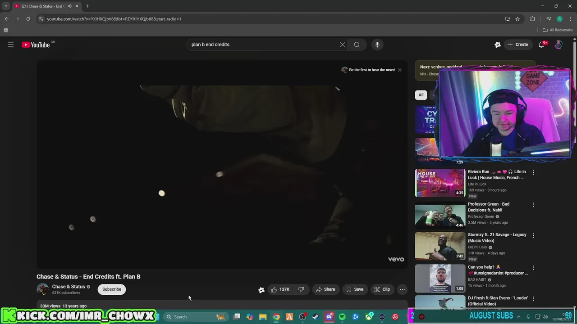Open Spotify from the taskbar
Viewport: 577px width, 324px height.
[342, 317]
